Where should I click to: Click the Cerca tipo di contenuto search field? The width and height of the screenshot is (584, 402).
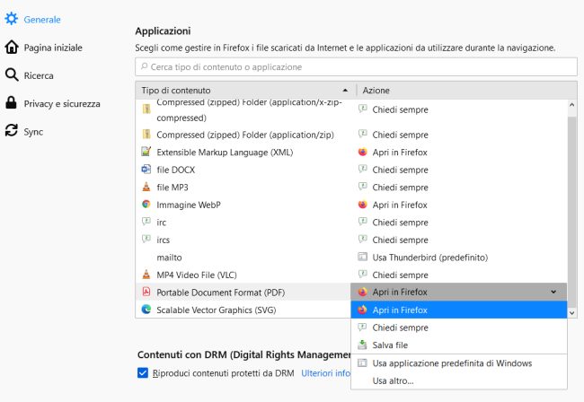point(356,67)
